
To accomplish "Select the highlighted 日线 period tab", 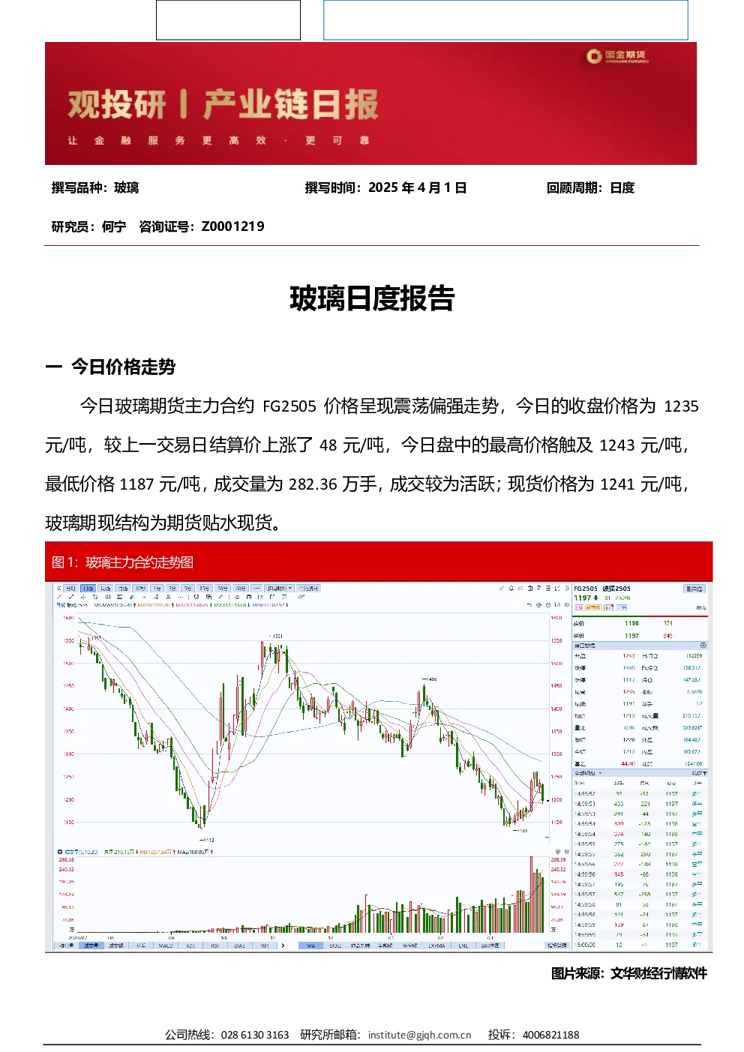I will click(x=88, y=589).
